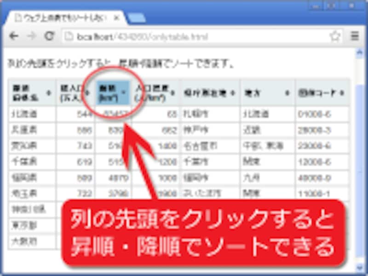The height and width of the screenshot is (276, 368).
Task: Open a new tab with the plus button
Action: pyautogui.click(x=136, y=17)
